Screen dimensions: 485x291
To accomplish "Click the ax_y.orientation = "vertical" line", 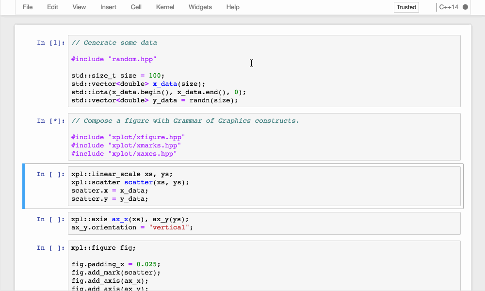I will pyautogui.click(x=132, y=227).
